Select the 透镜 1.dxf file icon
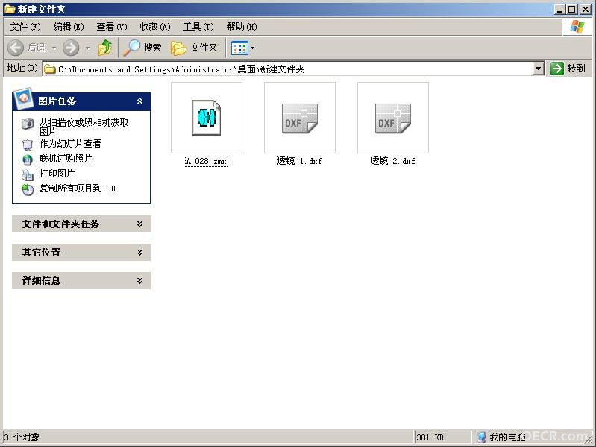This screenshot has height=447, width=596. [x=300, y=118]
